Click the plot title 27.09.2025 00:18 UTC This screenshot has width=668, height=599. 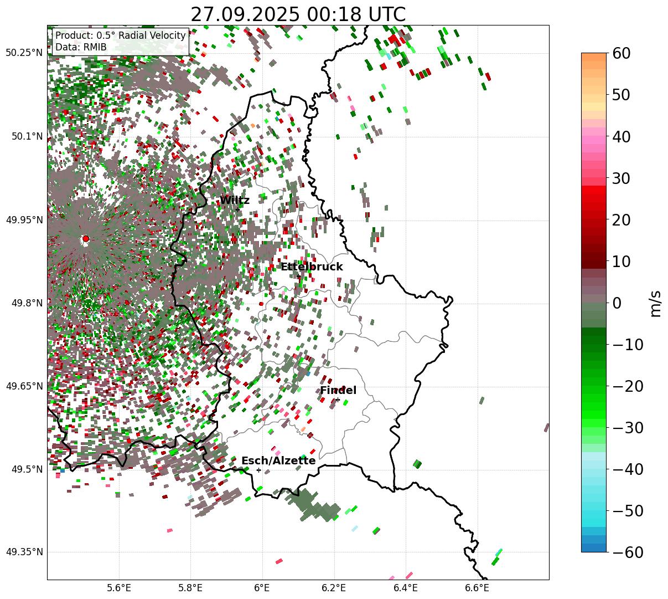(x=298, y=14)
